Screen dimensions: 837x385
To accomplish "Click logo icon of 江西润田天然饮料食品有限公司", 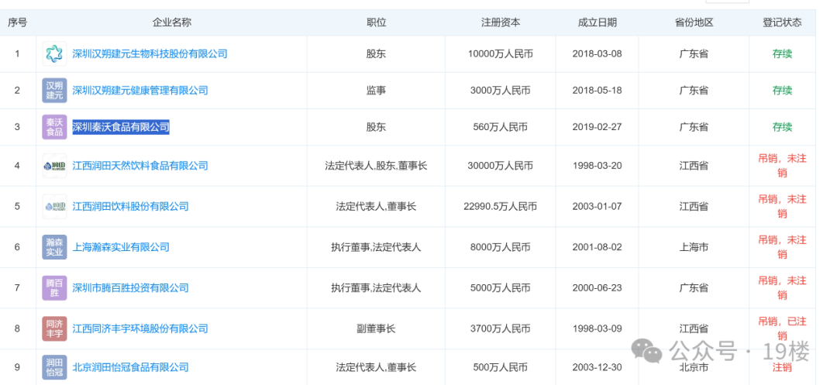I will coord(54,166).
